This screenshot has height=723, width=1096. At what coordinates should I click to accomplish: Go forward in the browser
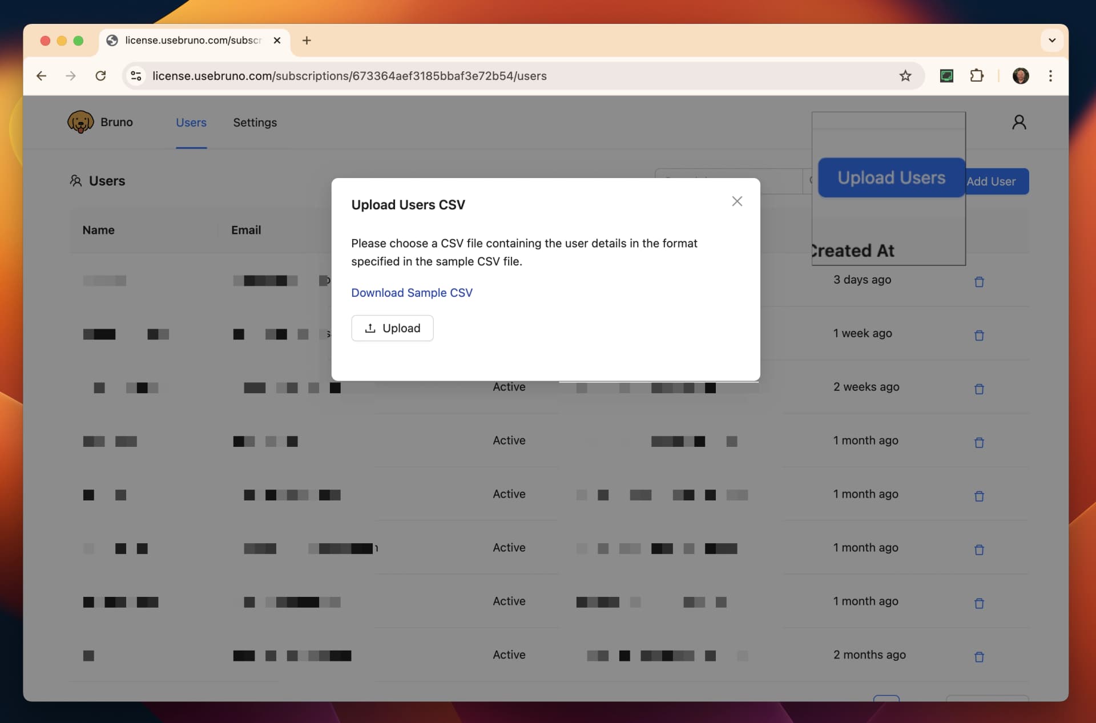[71, 76]
